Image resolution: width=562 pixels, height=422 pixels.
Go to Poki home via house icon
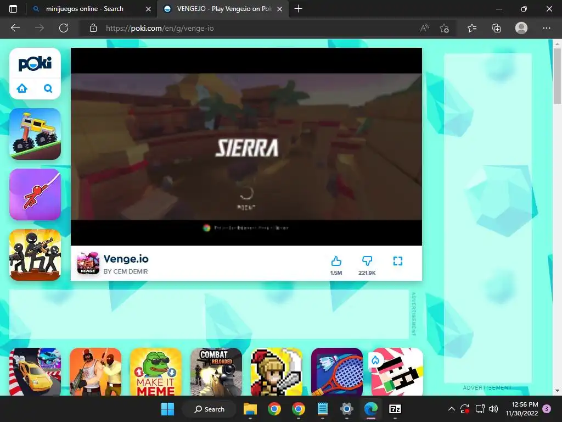click(x=22, y=88)
